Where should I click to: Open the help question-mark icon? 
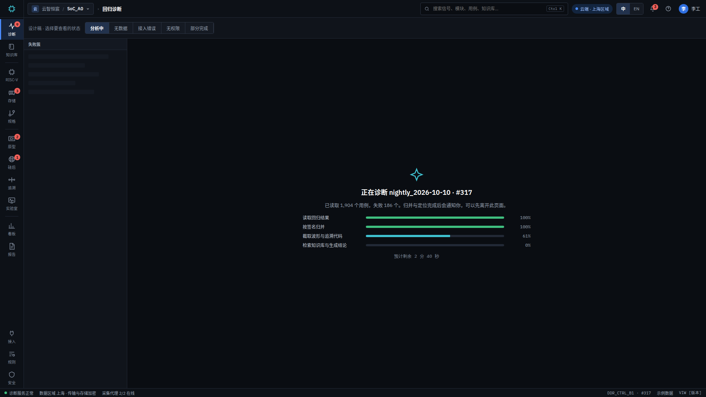[668, 9]
